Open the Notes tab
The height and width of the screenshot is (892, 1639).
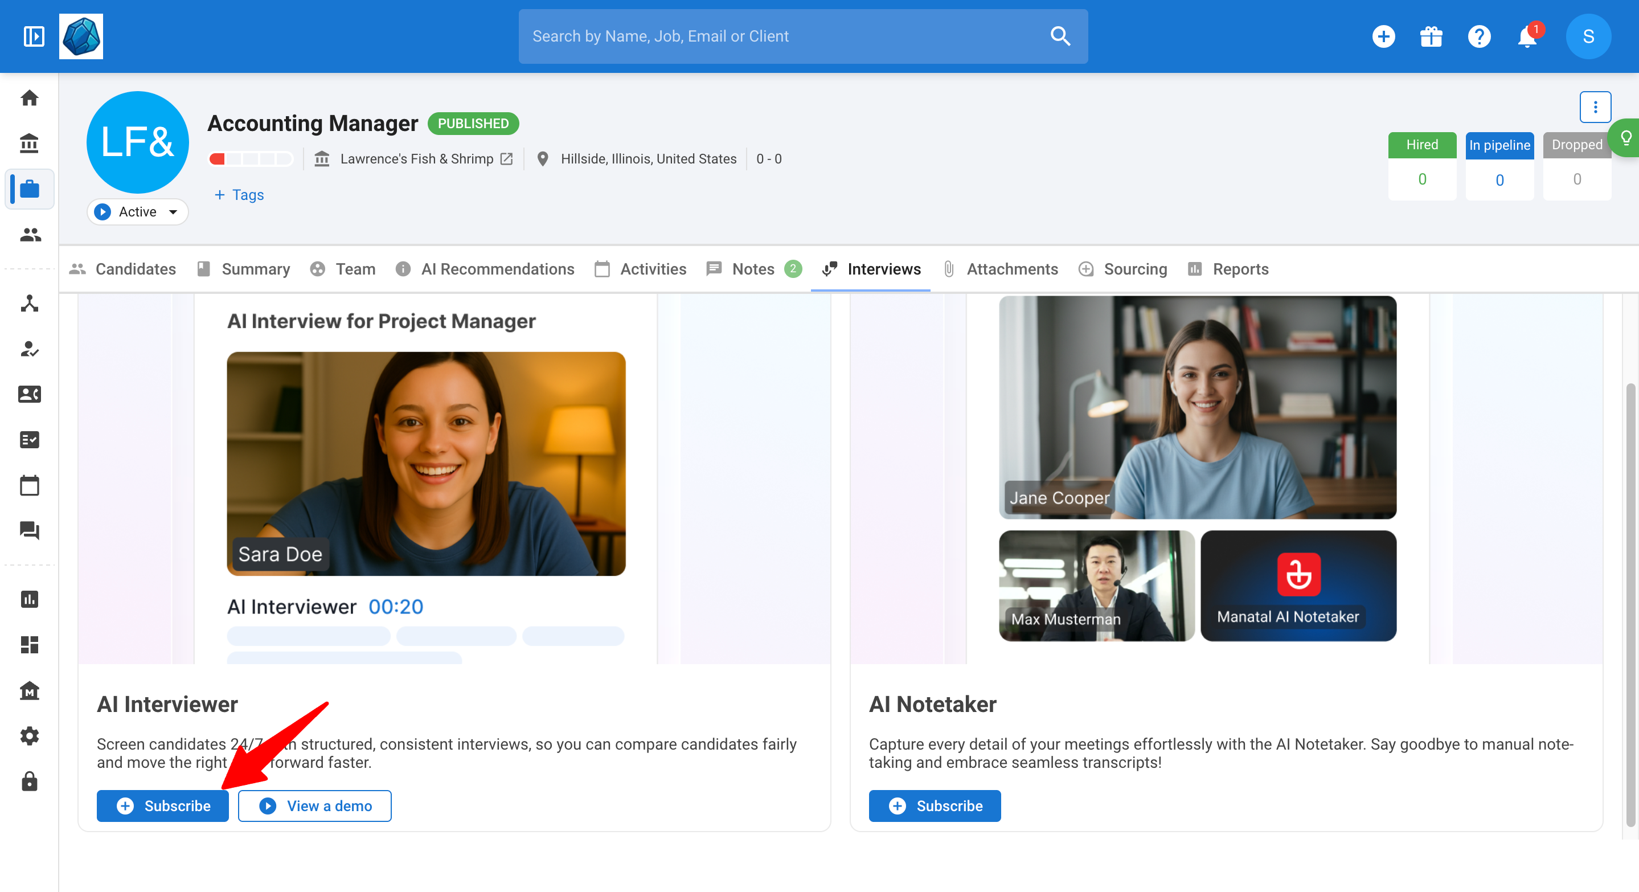tap(753, 269)
